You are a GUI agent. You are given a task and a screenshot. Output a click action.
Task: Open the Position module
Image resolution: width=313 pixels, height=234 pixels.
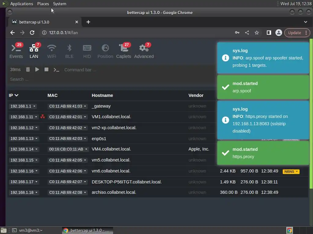[105, 51]
